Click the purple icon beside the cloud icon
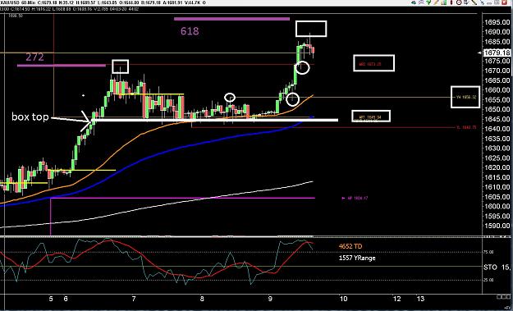Screen dimensions: 513x311 (x=421, y=2)
